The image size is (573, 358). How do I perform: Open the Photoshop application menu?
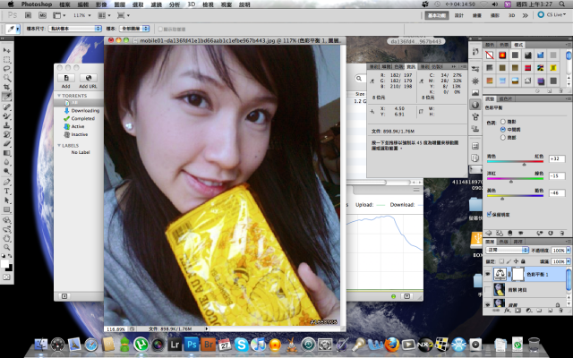36,4
